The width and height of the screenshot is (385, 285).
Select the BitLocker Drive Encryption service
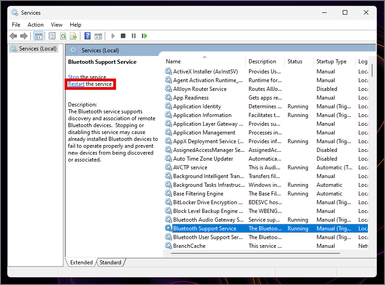pos(266,202)
